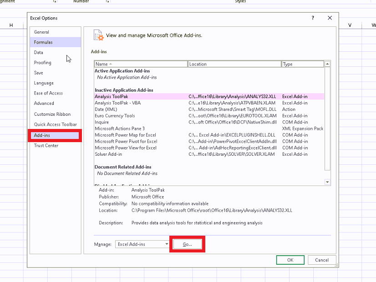Click the Location column header
376x282 pixels.
pos(234,64)
